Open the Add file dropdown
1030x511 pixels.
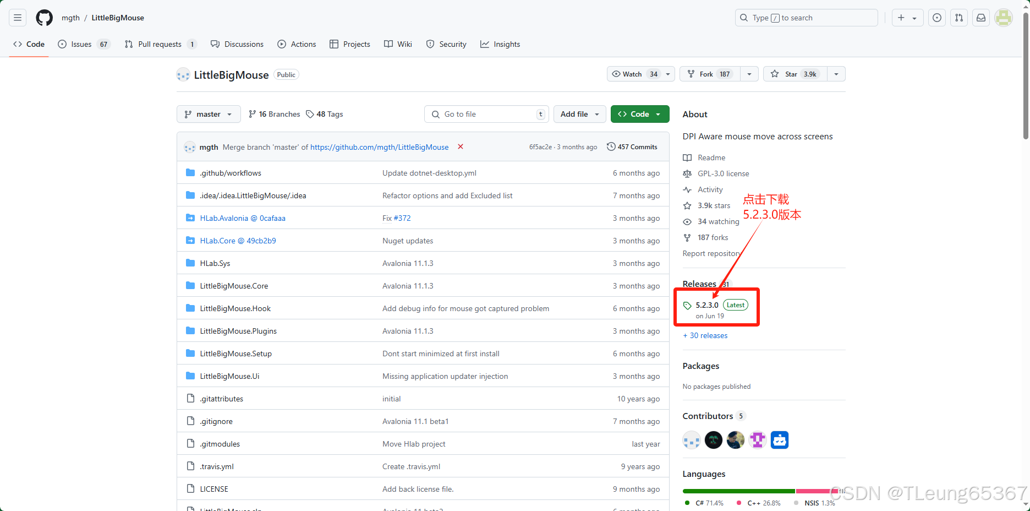tap(580, 114)
